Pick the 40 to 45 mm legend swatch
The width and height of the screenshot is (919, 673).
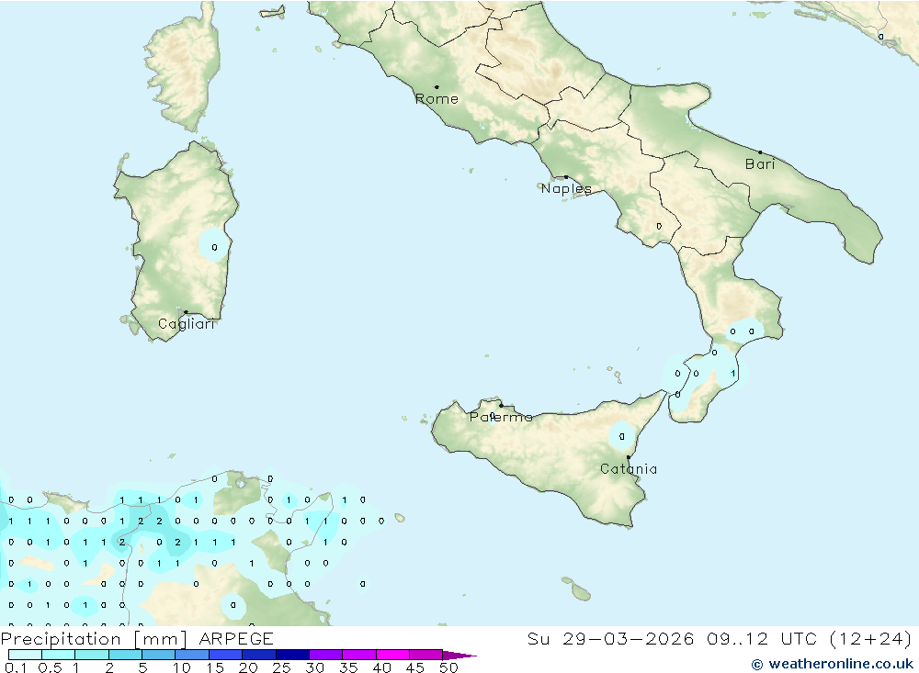pos(392,655)
